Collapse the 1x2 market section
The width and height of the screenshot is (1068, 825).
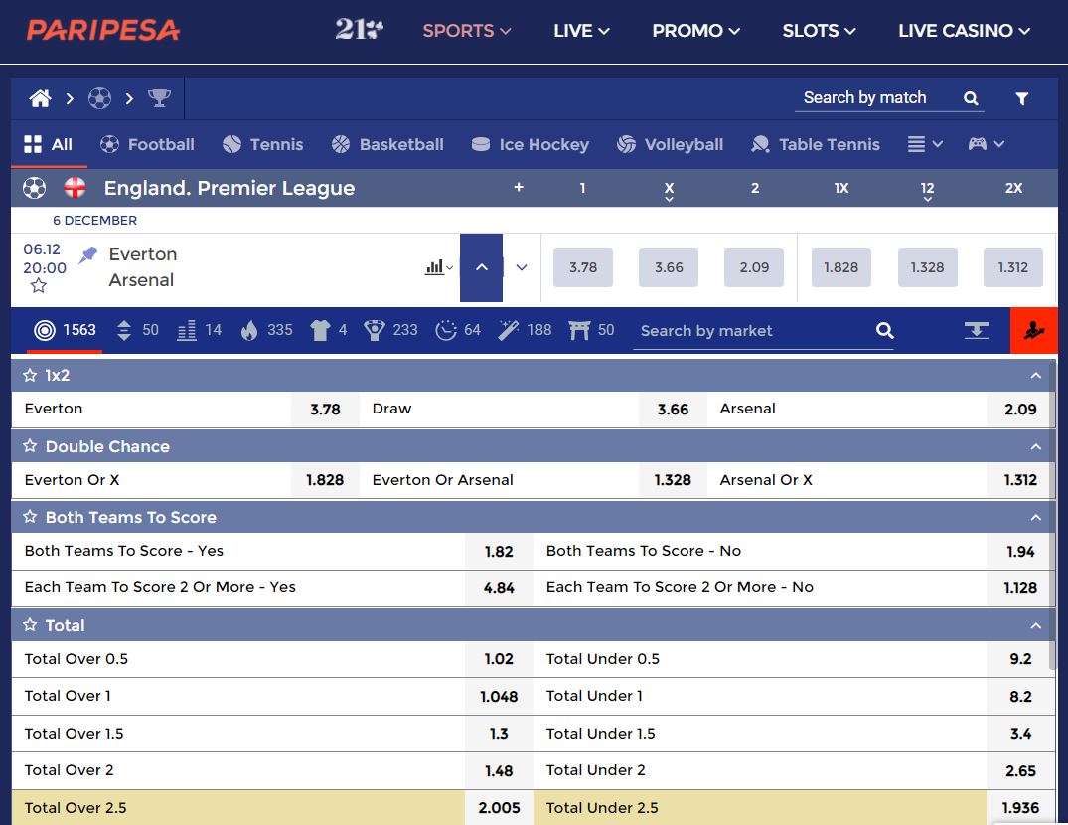pyautogui.click(x=1036, y=376)
